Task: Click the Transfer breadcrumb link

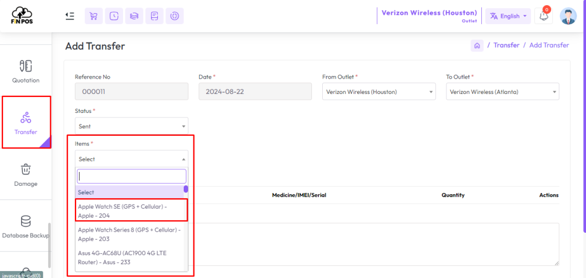Action: [x=506, y=45]
